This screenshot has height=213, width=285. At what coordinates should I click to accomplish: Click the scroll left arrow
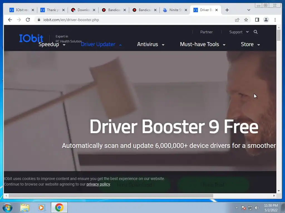(x=6, y=196)
